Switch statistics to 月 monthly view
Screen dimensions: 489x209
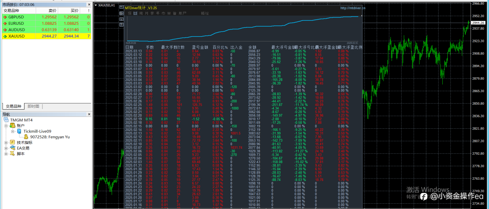pyautogui.click(x=147, y=13)
